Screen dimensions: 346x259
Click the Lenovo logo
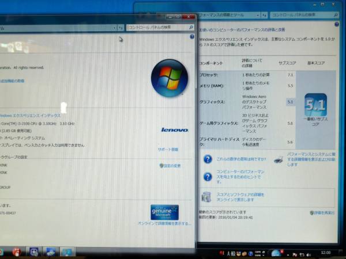click(175, 130)
